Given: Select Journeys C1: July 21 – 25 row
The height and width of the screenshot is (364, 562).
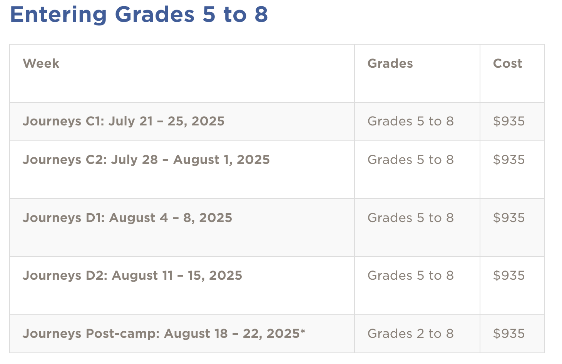Looking at the screenshot, I should (124, 121).
